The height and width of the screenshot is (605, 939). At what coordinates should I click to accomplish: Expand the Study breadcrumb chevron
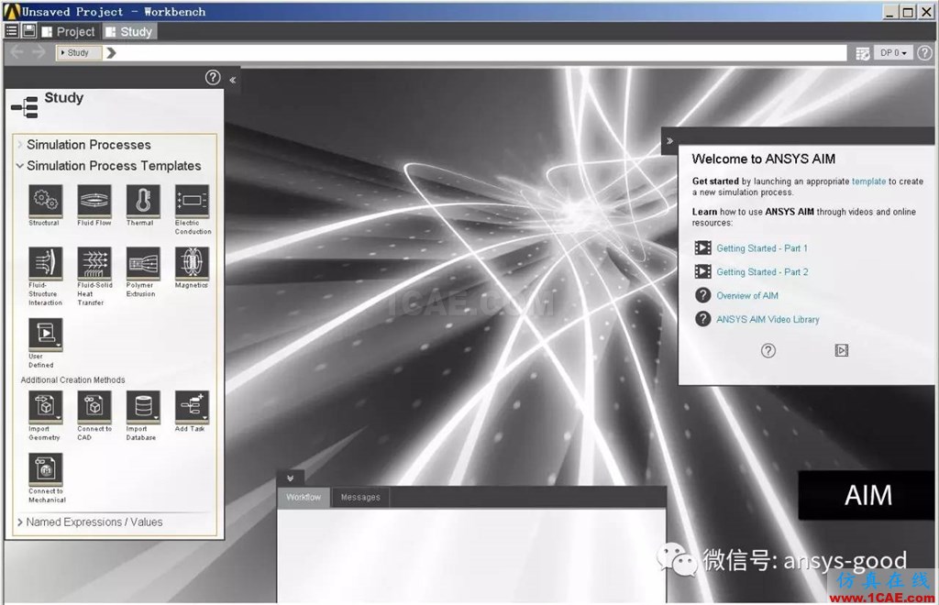click(x=111, y=52)
